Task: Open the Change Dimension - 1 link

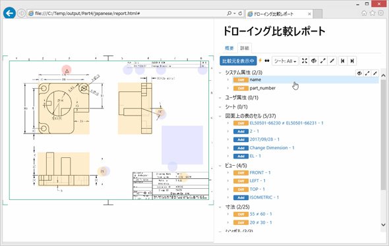Action: 272,148
